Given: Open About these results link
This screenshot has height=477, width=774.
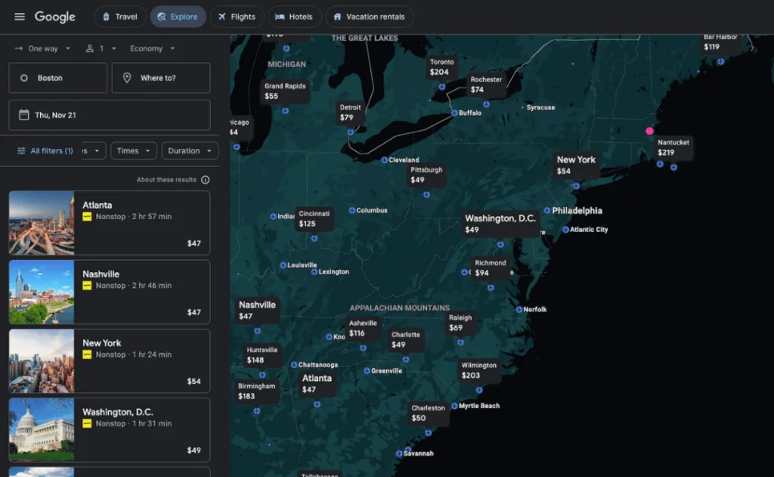Looking at the screenshot, I should (x=166, y=180).
